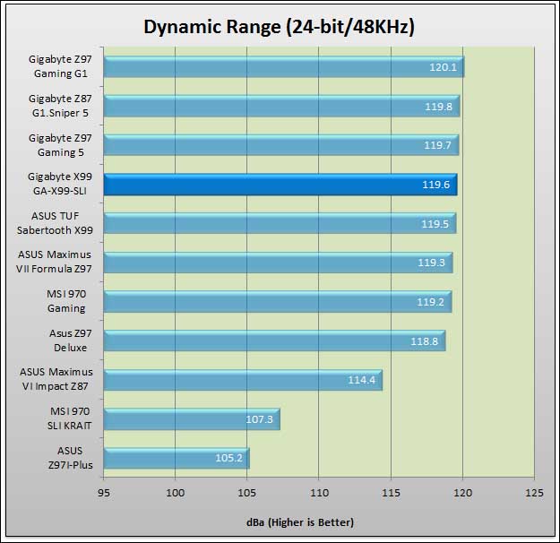Select the ASUS Z97I-Plus label
The image size is (560, 543).
pos(71,458)
